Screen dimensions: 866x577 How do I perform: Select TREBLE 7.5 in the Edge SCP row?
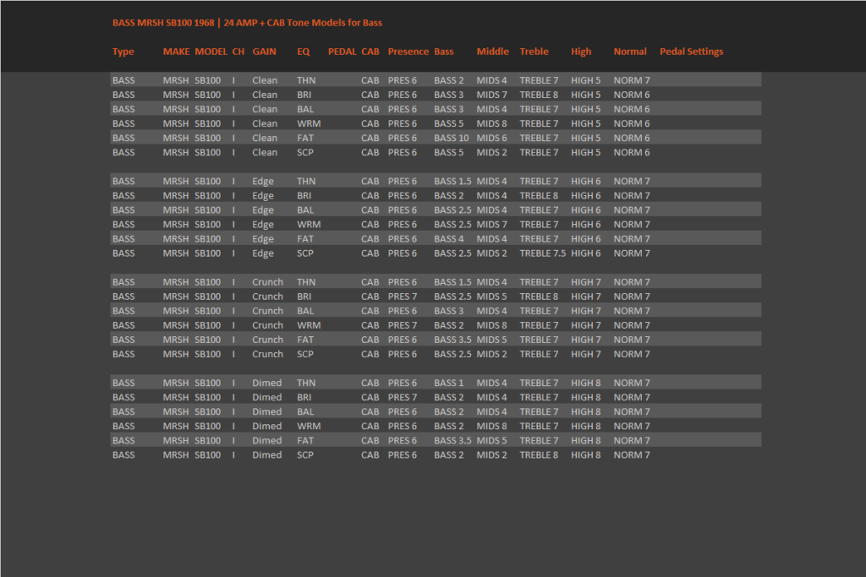coord(542,253)
